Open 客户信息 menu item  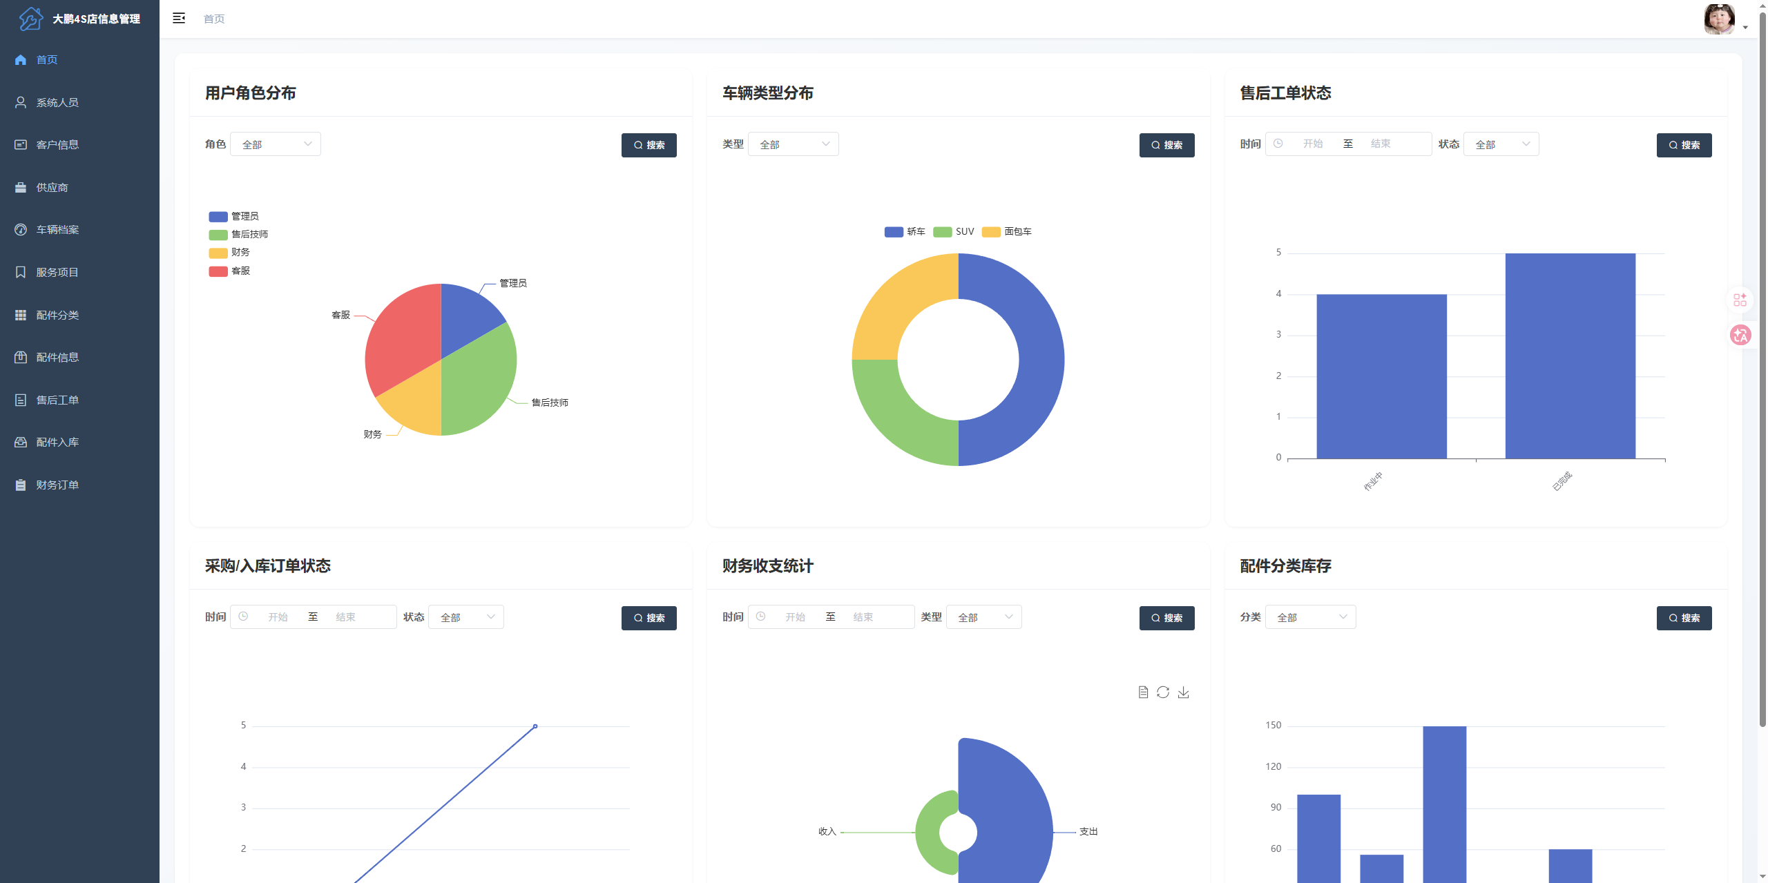click(x=79, y=145)
